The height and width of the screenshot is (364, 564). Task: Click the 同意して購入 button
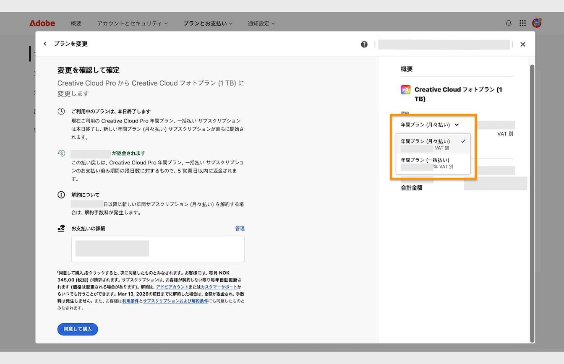(x=77, y=329)
